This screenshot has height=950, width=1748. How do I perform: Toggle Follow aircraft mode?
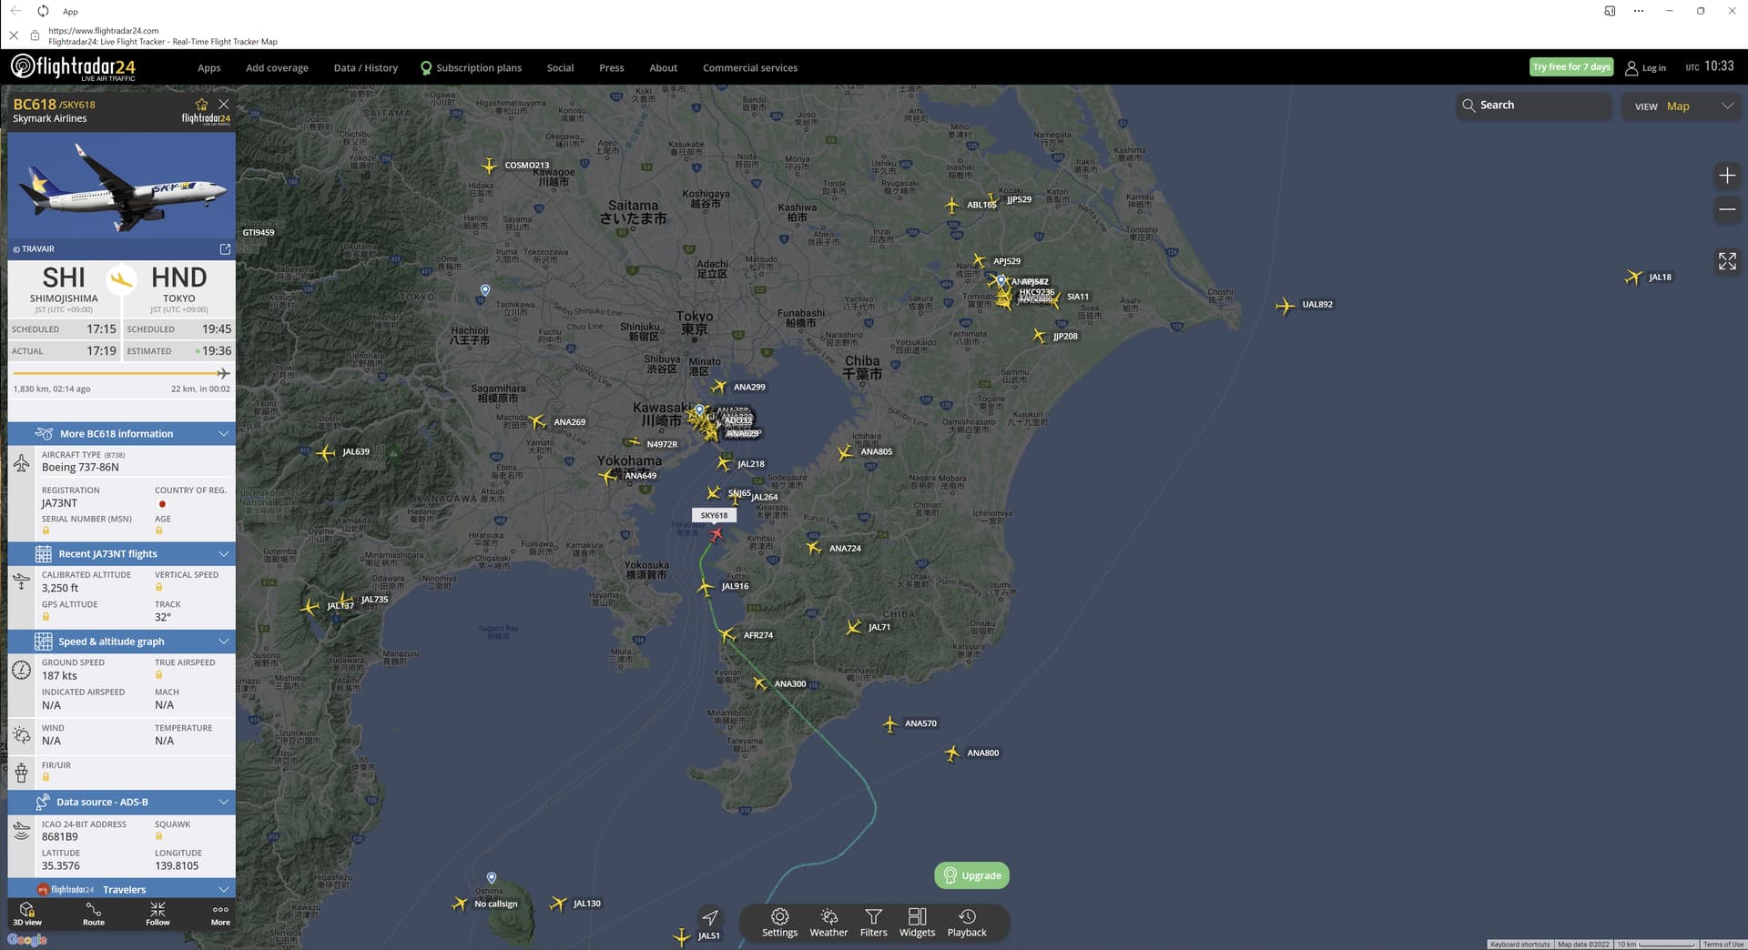(158, 915)
